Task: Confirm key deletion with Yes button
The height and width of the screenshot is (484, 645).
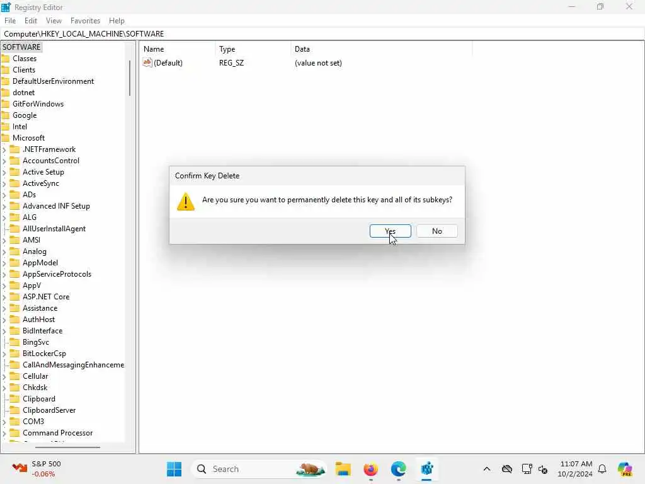Action: 390,231
